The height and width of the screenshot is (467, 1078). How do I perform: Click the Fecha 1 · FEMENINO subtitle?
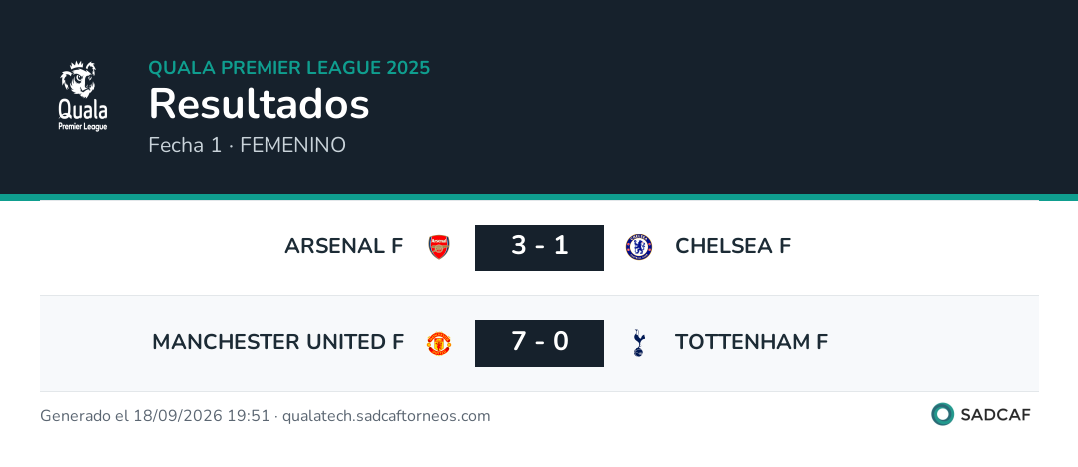pos(247,145)
